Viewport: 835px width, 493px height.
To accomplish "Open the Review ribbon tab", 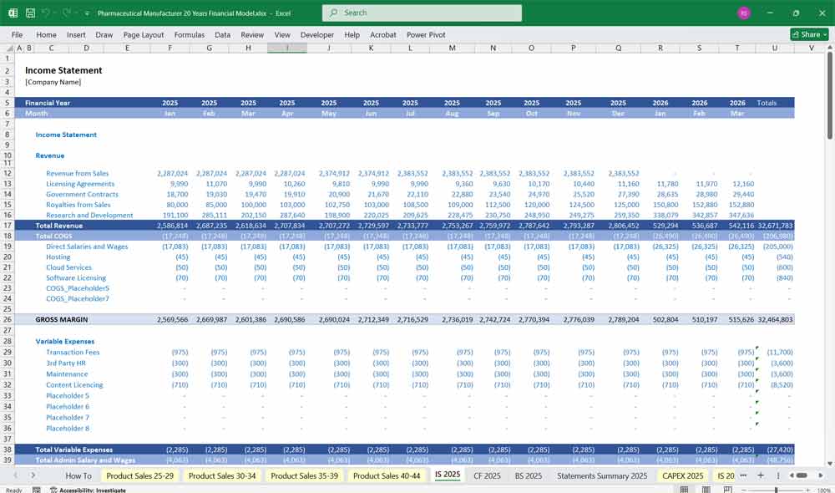I will click(x=252, y=34).
